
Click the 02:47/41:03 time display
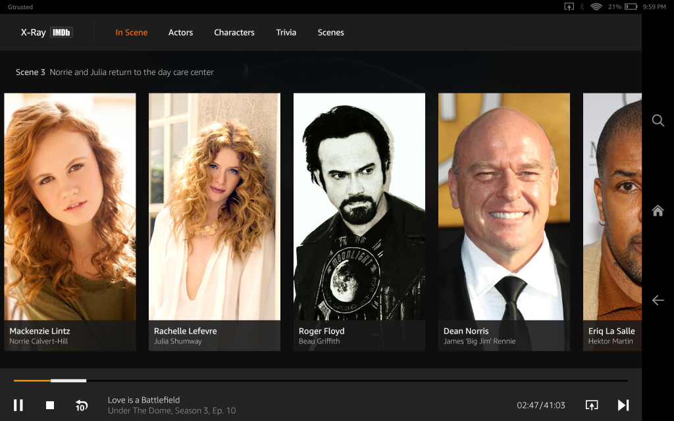(x=541, y=405)
